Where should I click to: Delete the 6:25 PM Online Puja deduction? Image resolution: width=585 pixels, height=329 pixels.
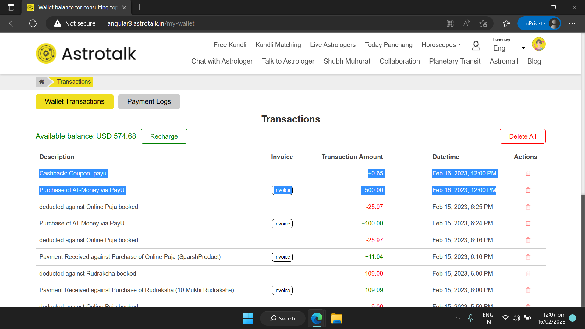[528, 207]
